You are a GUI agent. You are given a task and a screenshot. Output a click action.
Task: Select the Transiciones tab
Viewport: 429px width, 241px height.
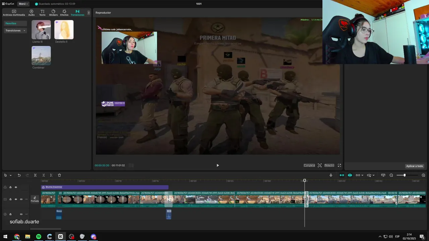coord(77,13)
